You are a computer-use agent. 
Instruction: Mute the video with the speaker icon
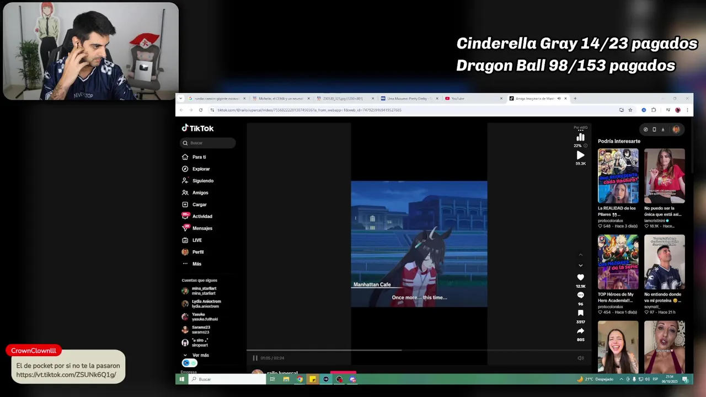pos(580,358)
